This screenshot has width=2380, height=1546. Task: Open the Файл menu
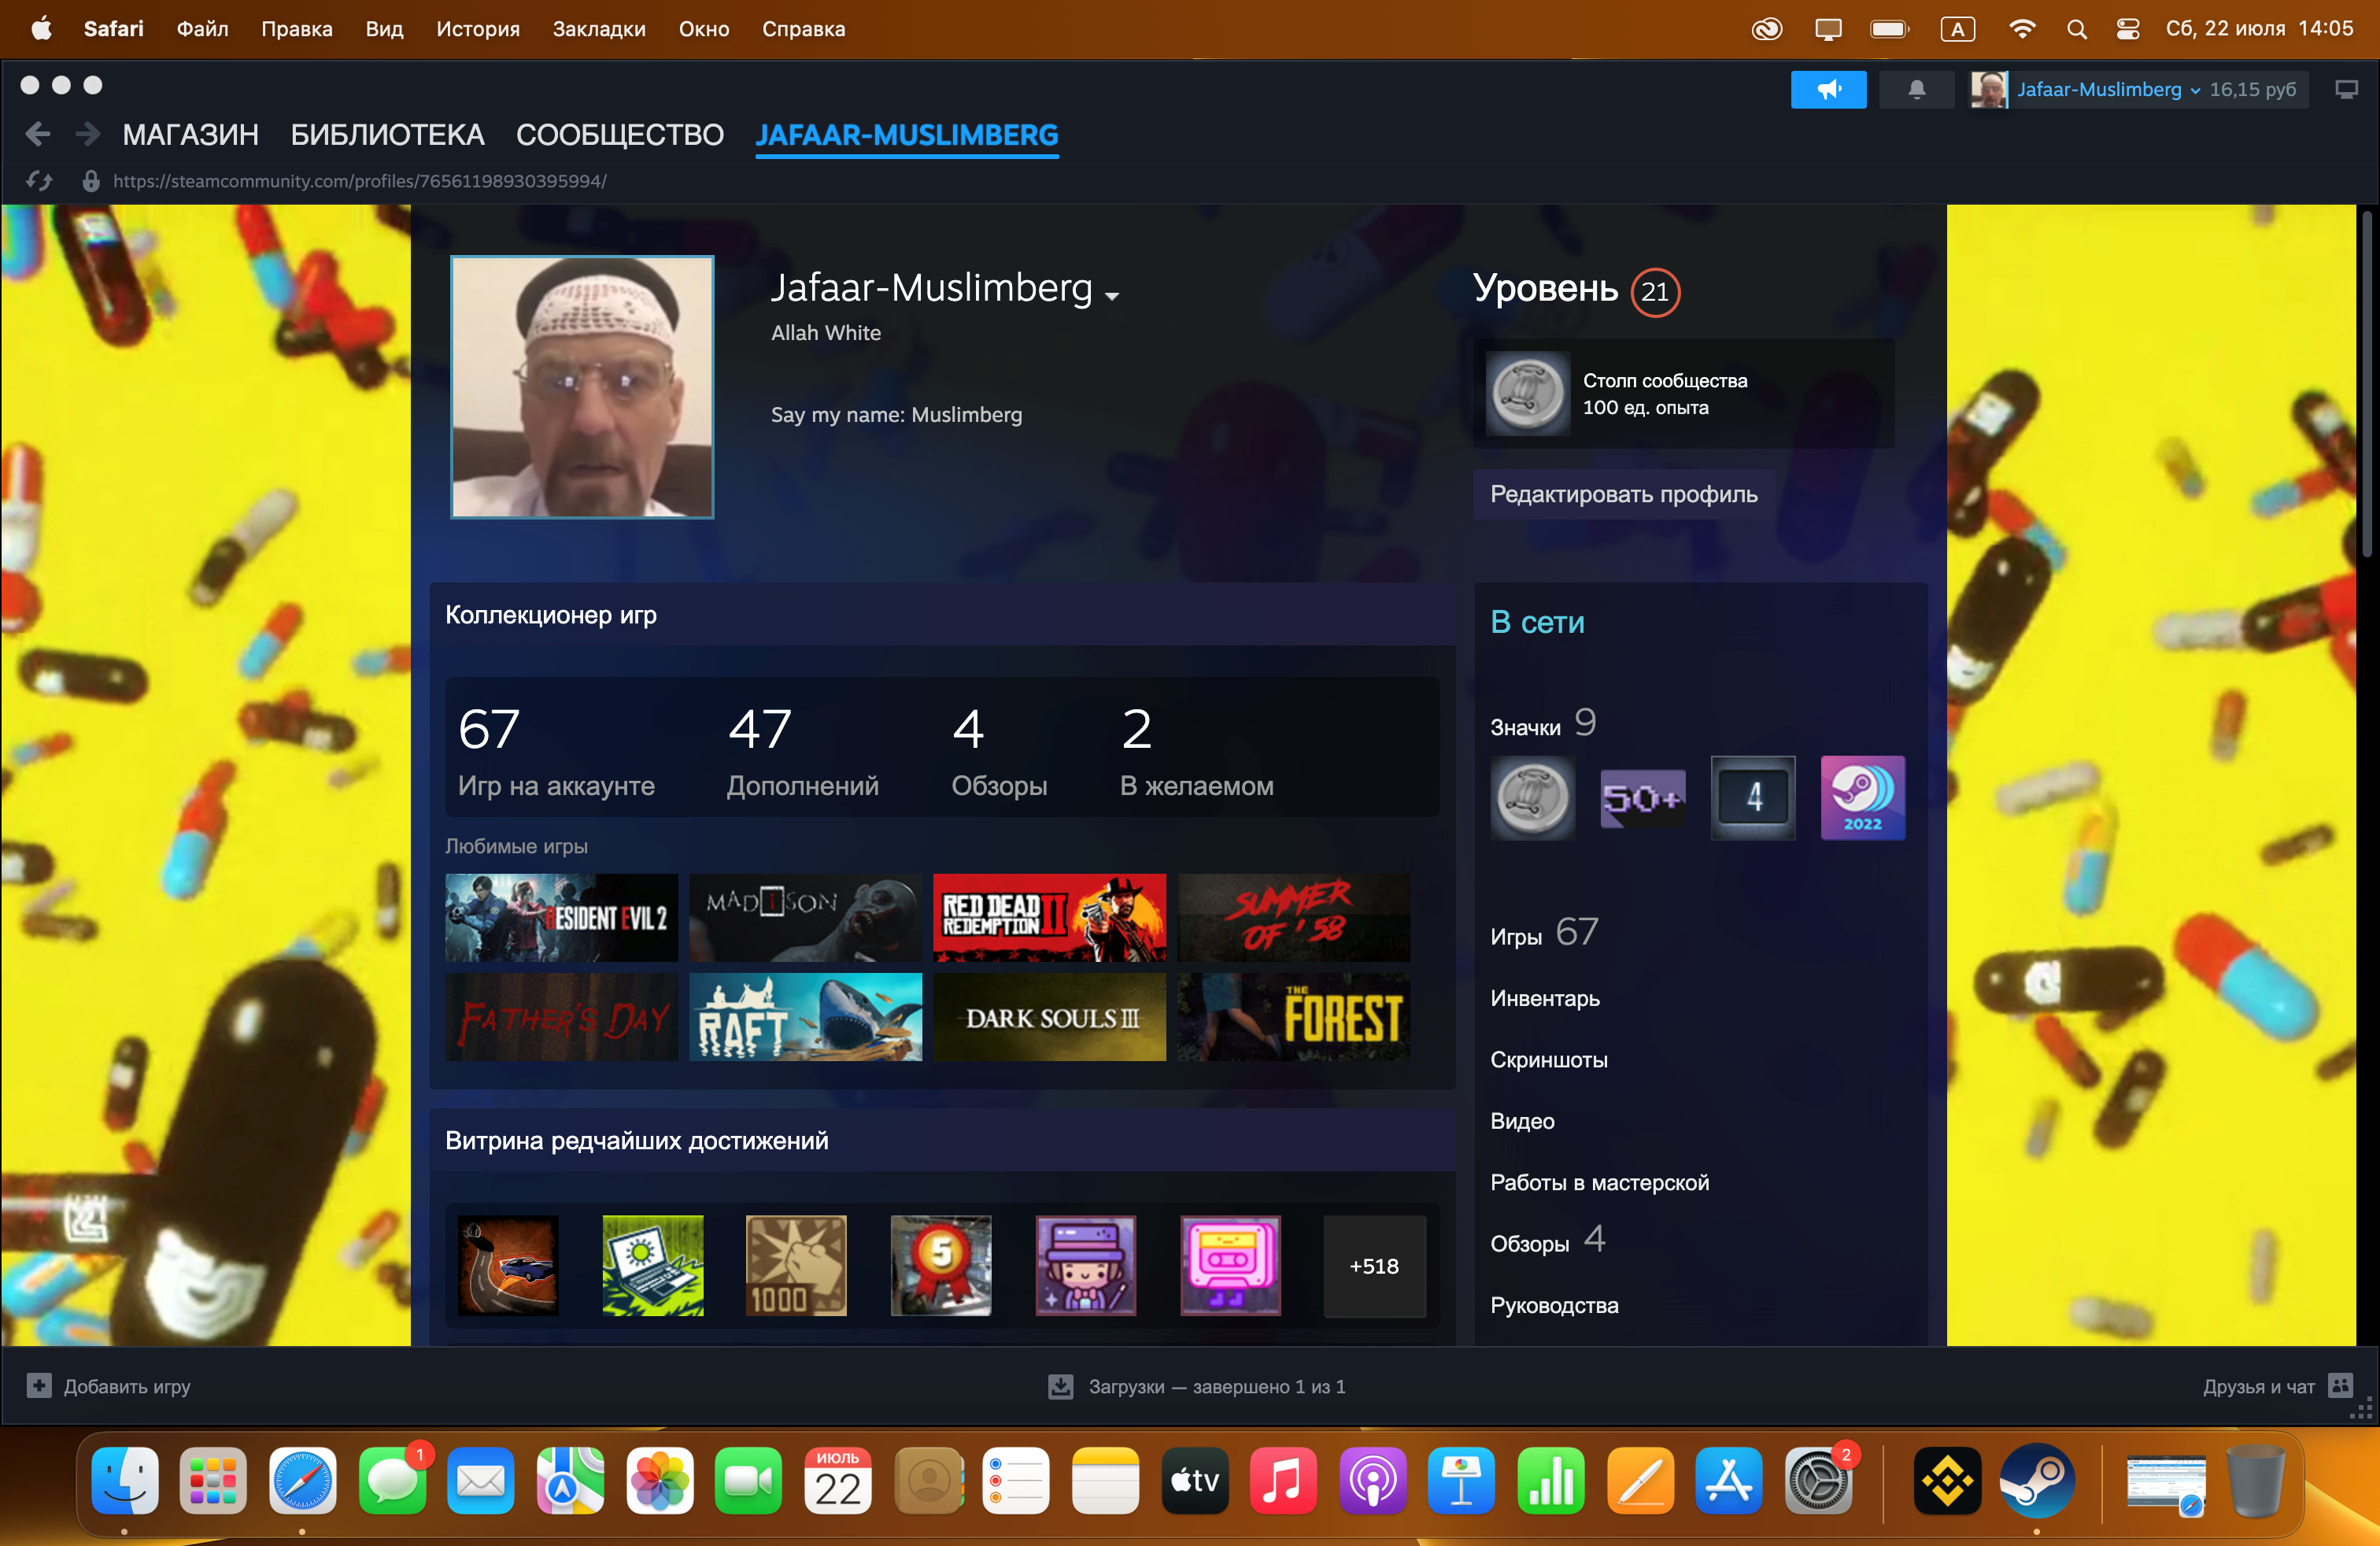[203, 29]
